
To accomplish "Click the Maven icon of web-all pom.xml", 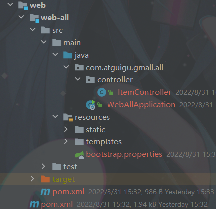I will [45, 192].
